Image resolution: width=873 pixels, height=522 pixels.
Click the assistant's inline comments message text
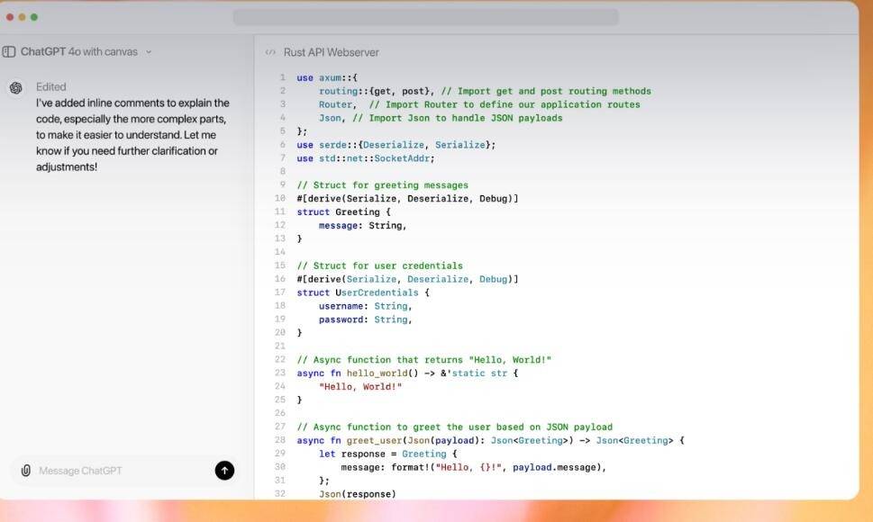[x=132, y=135]
